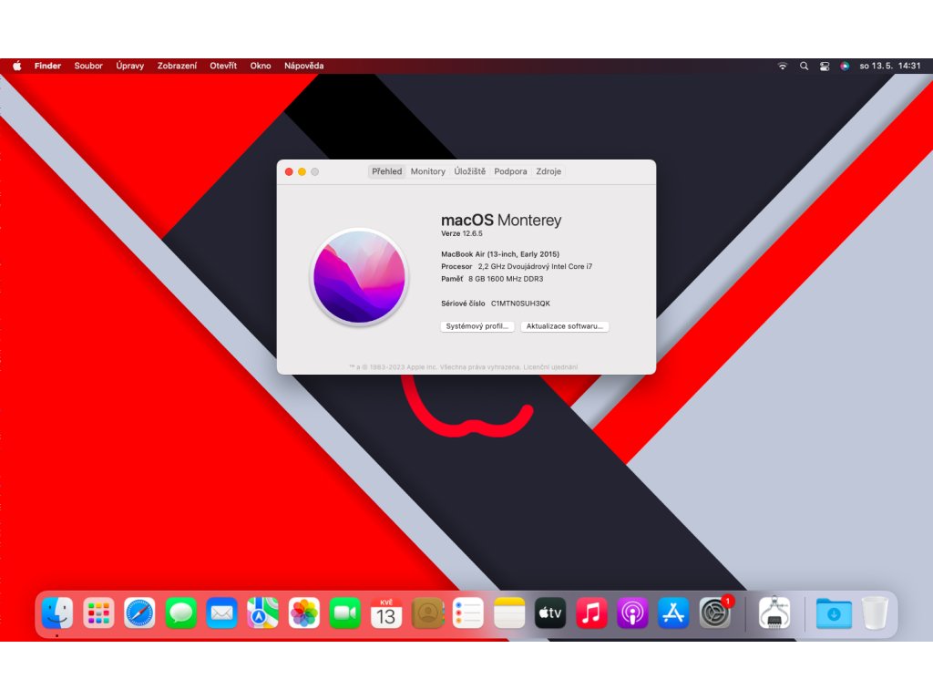Open the Apple menu
Image resolution: width=933 pixels, height=700 pixels.
tap(17, 66)
